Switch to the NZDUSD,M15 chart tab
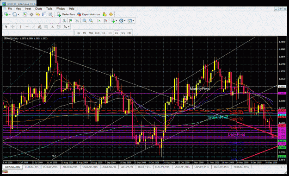The width and height of the screenshot is (289, 176). tap(241, 167)
